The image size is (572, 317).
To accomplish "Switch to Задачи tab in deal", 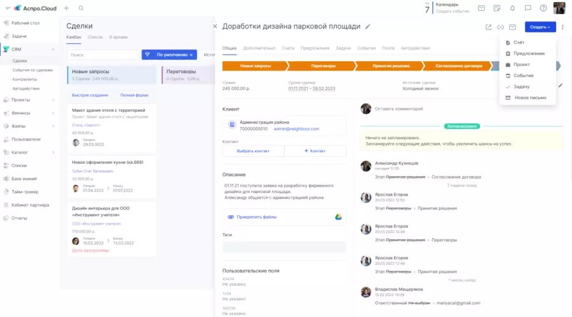I will click(x=343, y=48).
